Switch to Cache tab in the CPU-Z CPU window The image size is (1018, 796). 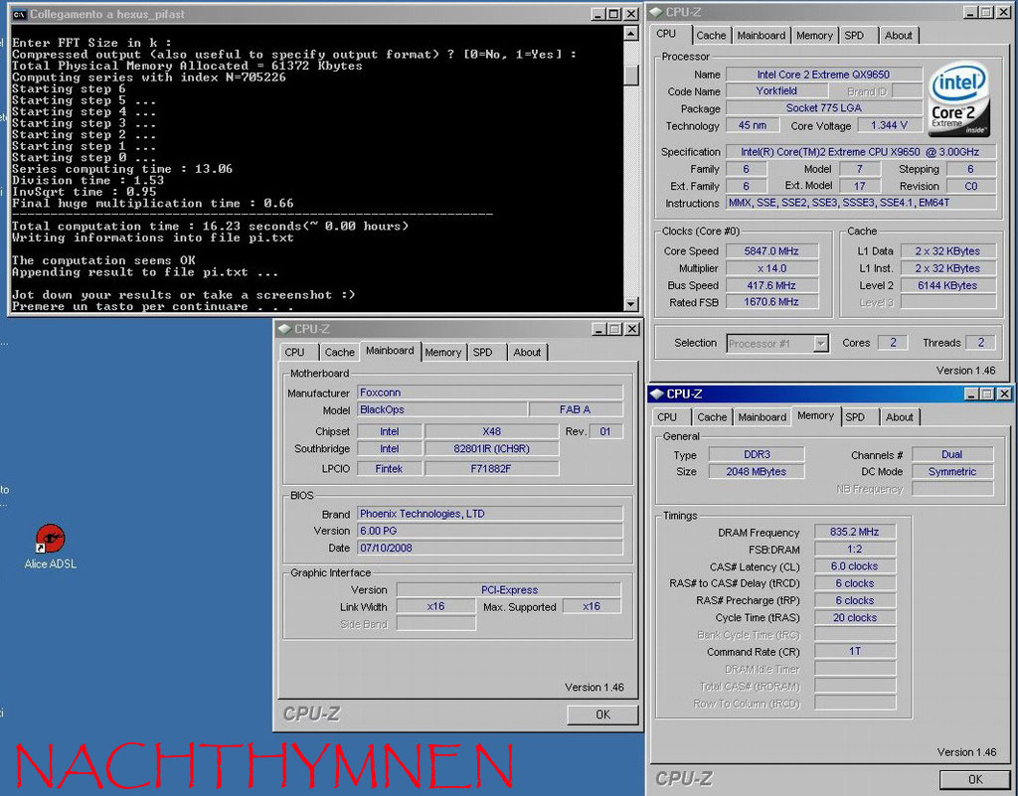point(711,36)
